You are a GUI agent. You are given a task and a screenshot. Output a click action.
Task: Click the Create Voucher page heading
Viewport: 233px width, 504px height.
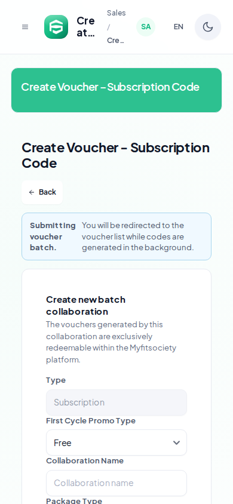pyautogui.click(x=116, y=155)
